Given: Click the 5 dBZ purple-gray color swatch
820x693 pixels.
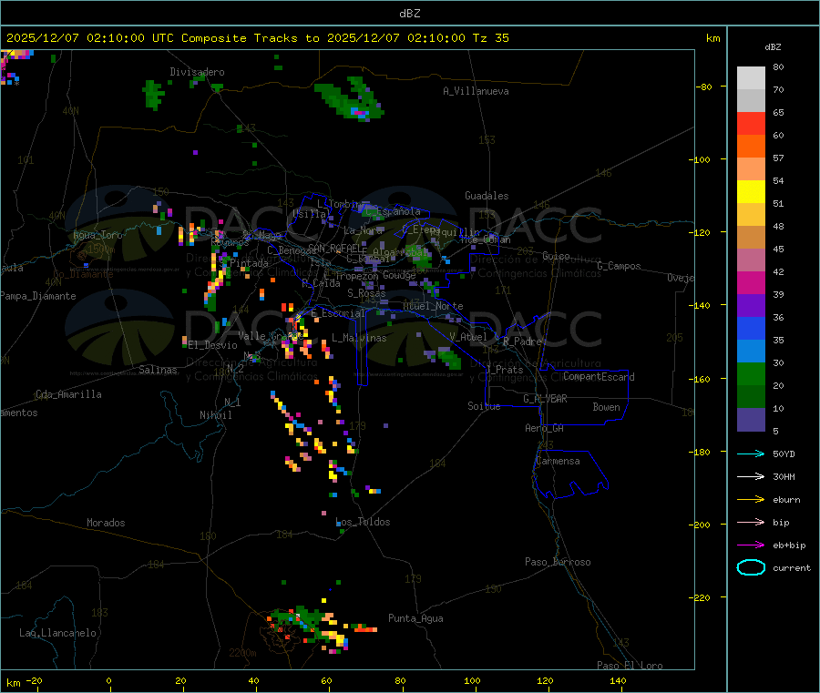Looking at the screenshot, I should (751, 420).
